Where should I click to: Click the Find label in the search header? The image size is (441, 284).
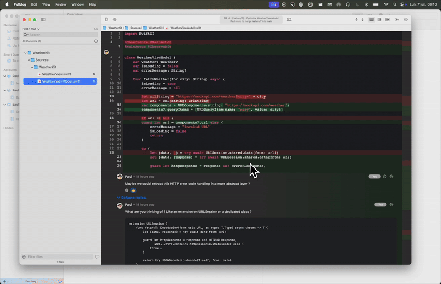(25, 29)
